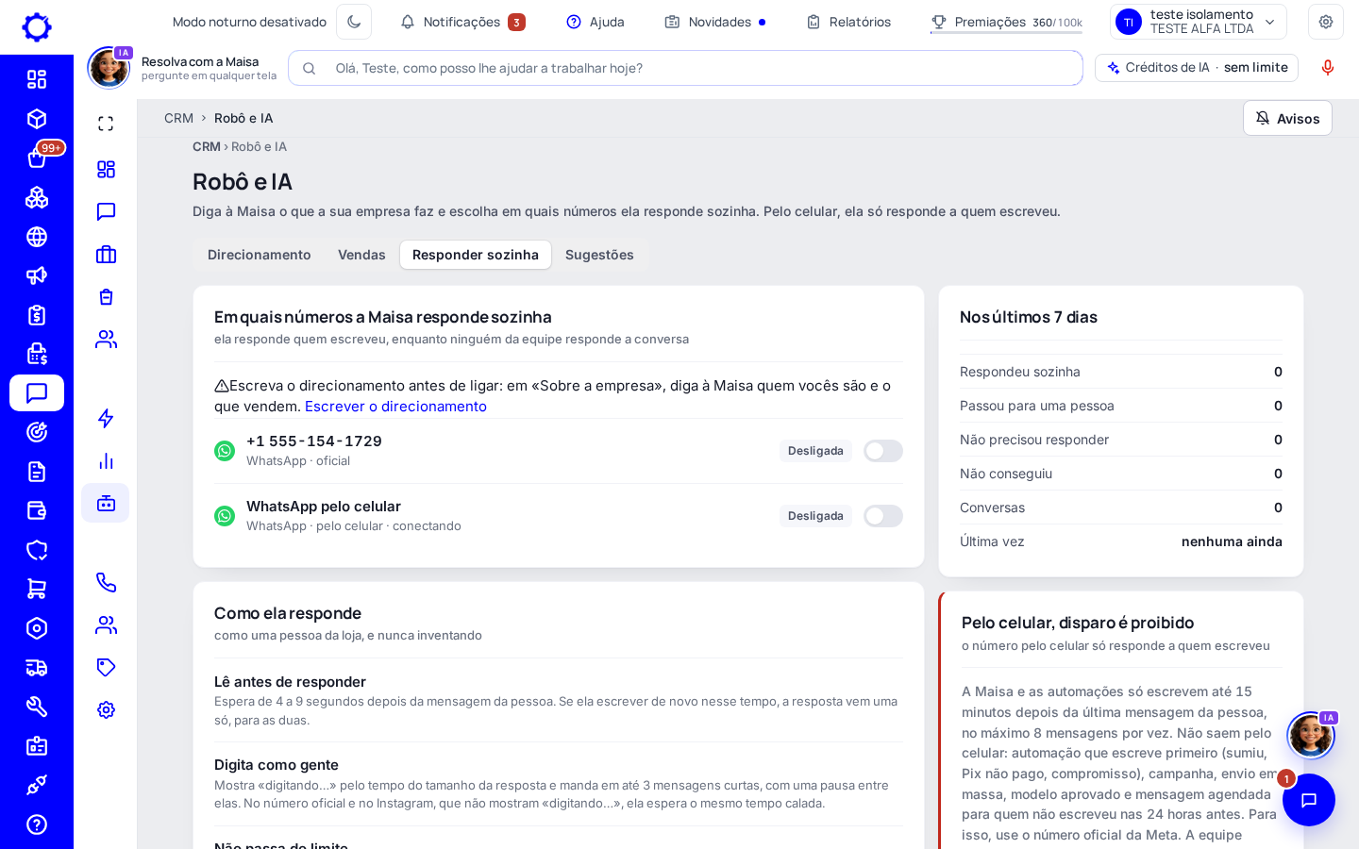This screenshot has height=849, width=1359.
Task: Click Avisos button with muted bell
Action: (x=1287, y=118)
